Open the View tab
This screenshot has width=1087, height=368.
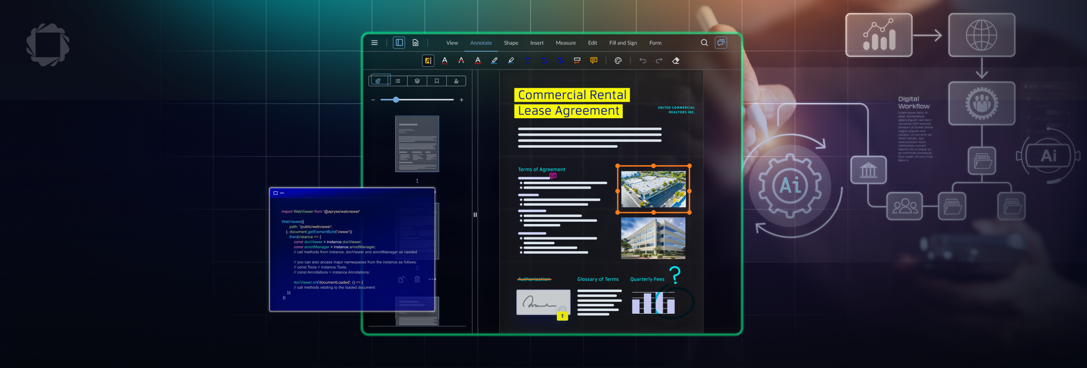coord(452,43)
